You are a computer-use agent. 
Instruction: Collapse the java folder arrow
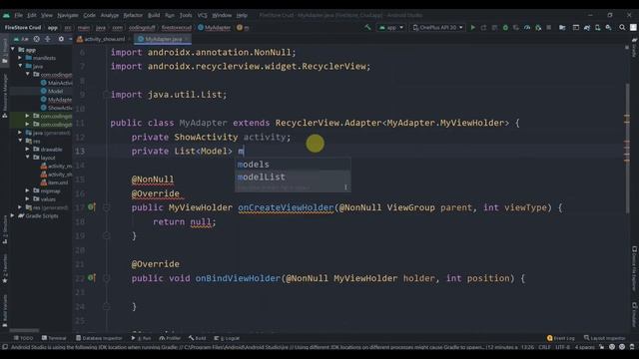tap(20, 66)
